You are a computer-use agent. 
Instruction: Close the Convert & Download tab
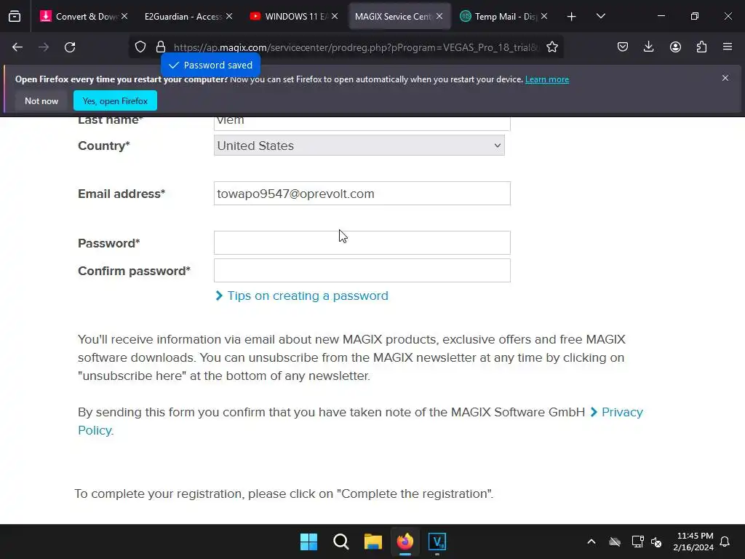tap(124, 16)
